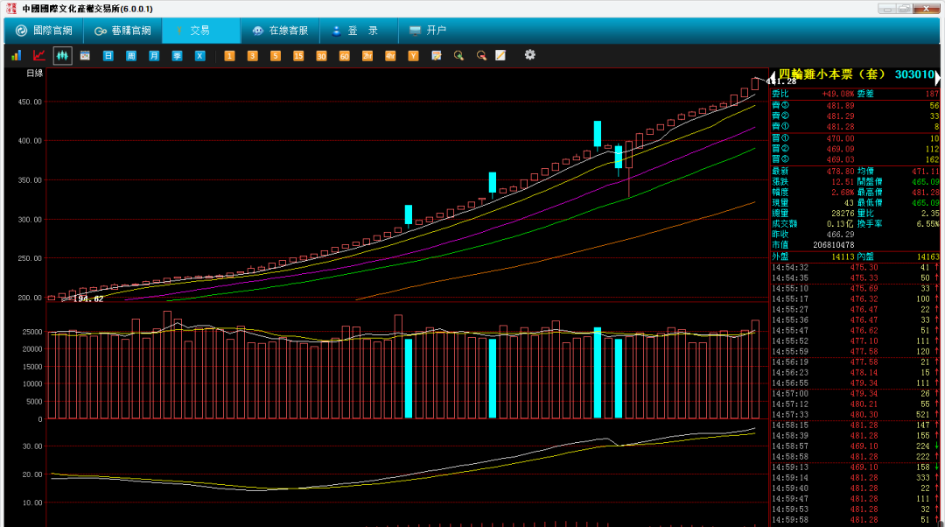Click the 委比 value +49.08%
The height and width of the screenshot is (527, 945).
point(838,94)
